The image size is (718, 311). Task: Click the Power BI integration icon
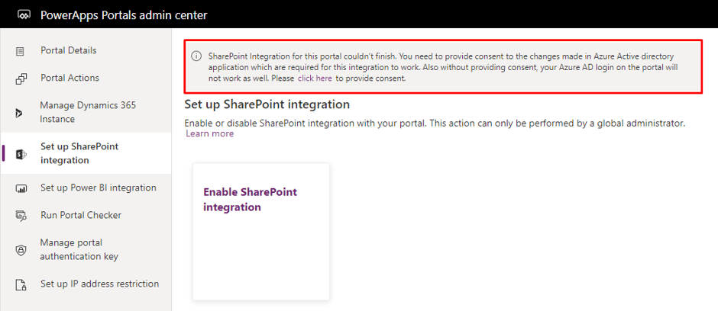click(21, 188)
